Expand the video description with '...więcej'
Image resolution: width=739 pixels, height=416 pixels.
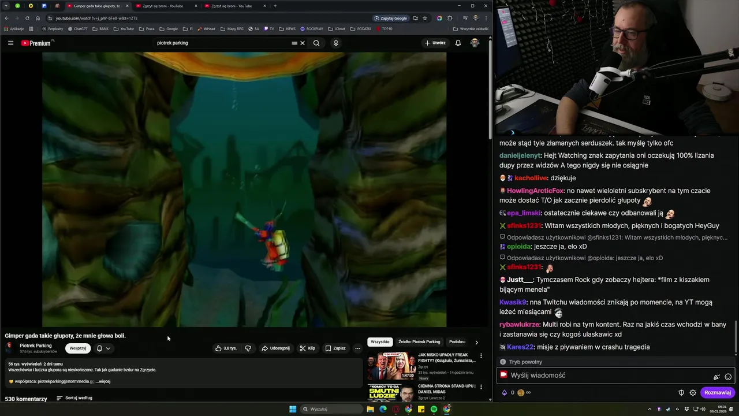pyautogui.click(x=103, y=381)
